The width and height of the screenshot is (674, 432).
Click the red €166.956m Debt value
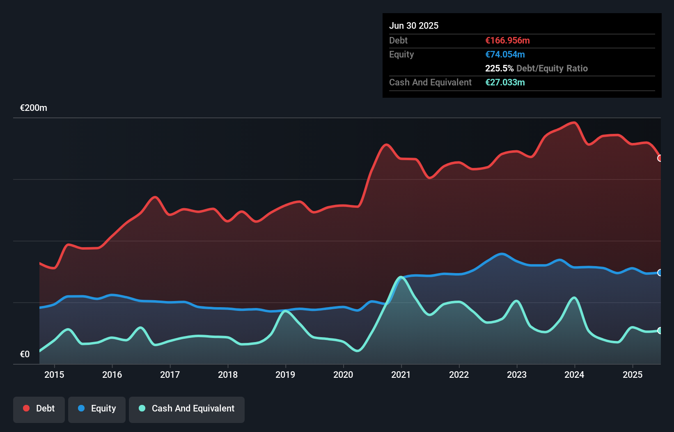507,40
